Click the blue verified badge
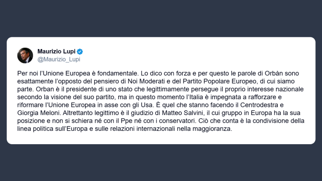322x181 pixels. coord(80,52)
